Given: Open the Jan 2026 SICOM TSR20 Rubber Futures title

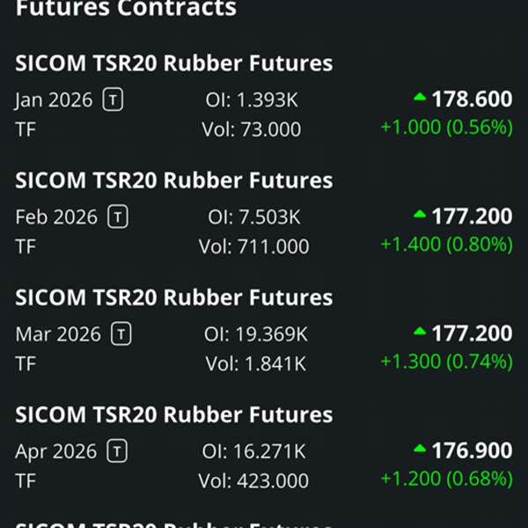Looking at the screenshot, I should pos(174,63).
